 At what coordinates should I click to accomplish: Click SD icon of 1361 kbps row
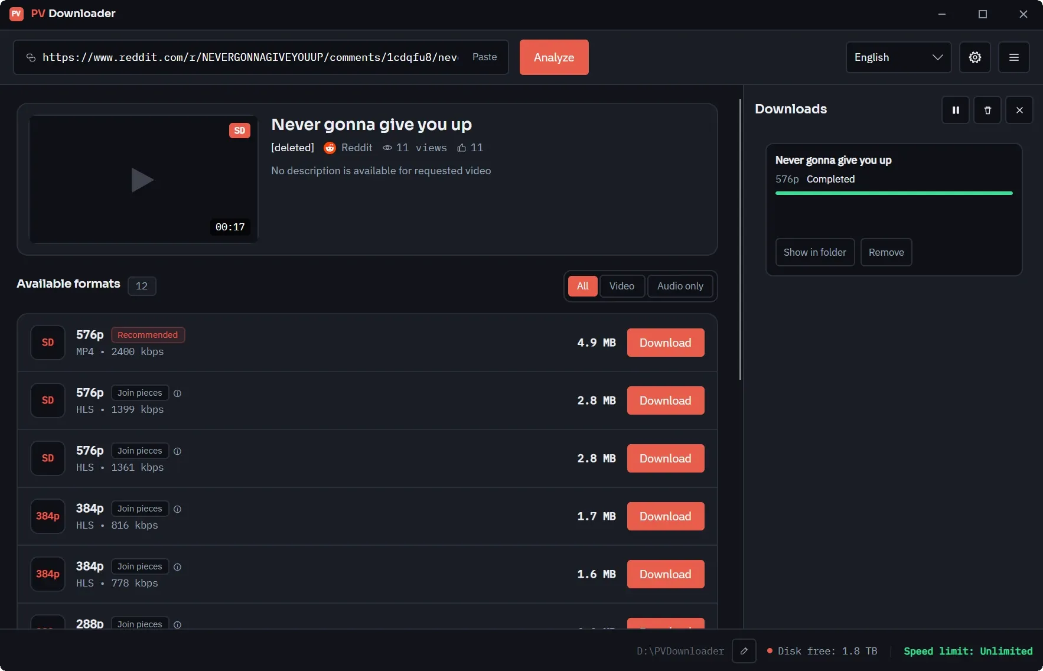tap(48, 458)
